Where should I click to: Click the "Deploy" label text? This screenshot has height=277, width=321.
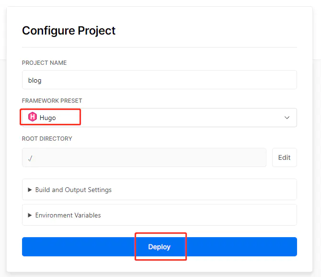pyautogui.click(x=160, y=247)
